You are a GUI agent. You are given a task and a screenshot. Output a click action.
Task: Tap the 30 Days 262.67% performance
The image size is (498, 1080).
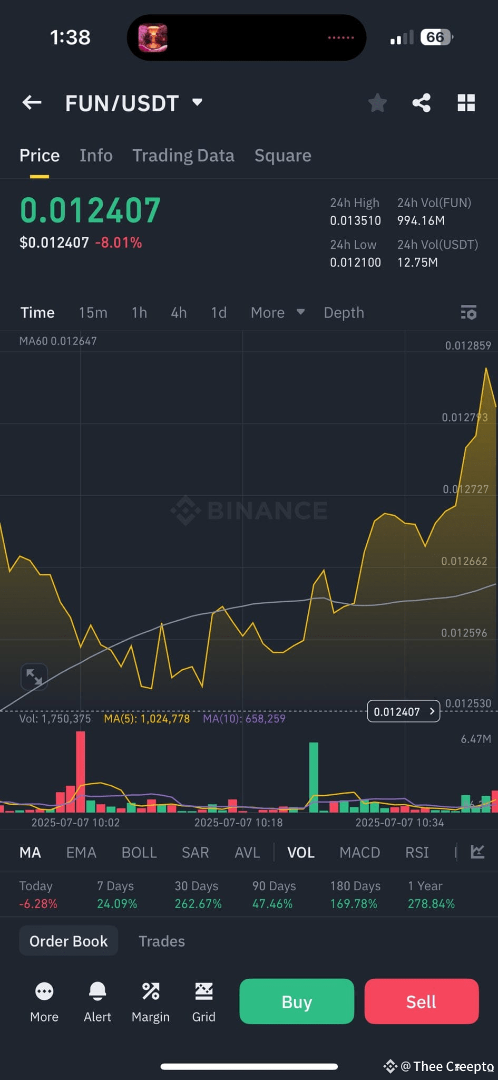(x=198, y=895)
